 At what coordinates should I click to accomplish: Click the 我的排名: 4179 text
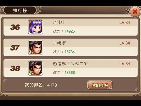41,85
